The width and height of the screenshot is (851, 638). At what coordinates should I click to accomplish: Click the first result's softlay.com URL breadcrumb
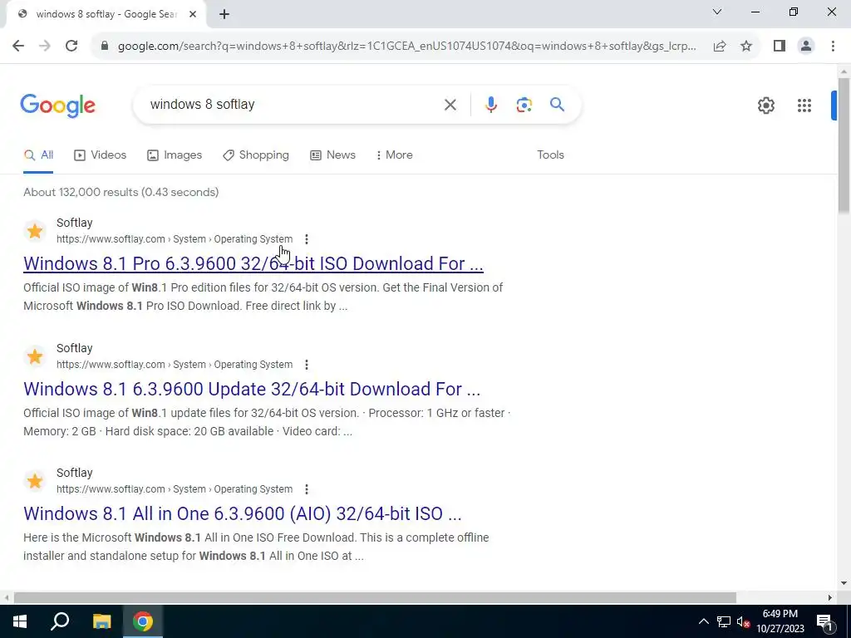pos(175,239)
